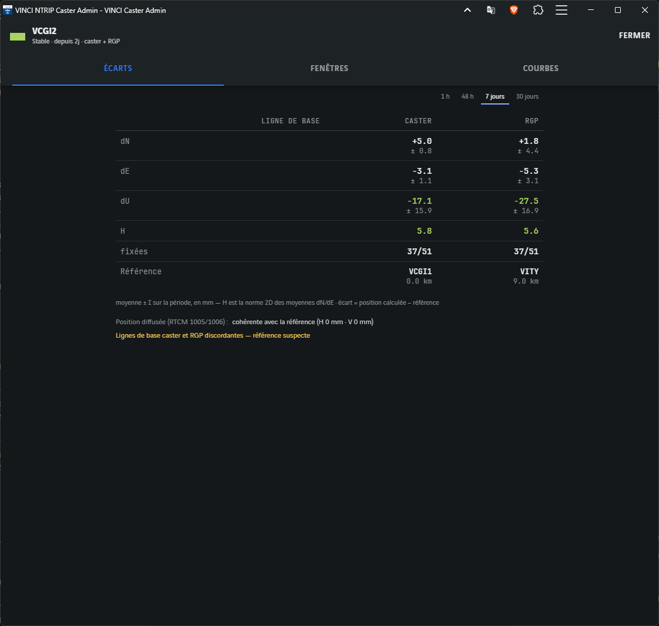Image resolution: width=659 pixels, height=626 pixels.
Task: Click the 'référence suspecte' warning message
Action: click(x=213, y=335)
